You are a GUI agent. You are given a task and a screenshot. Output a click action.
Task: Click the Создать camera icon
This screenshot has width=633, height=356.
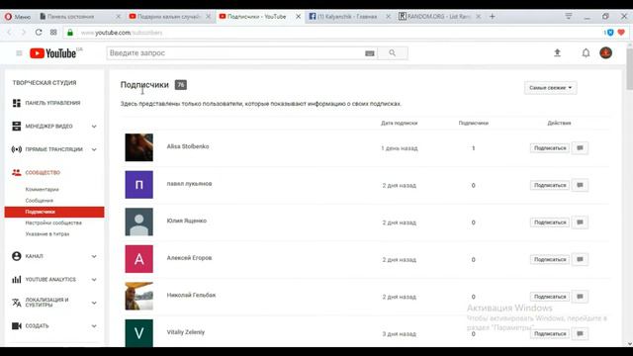pos(16,325)
